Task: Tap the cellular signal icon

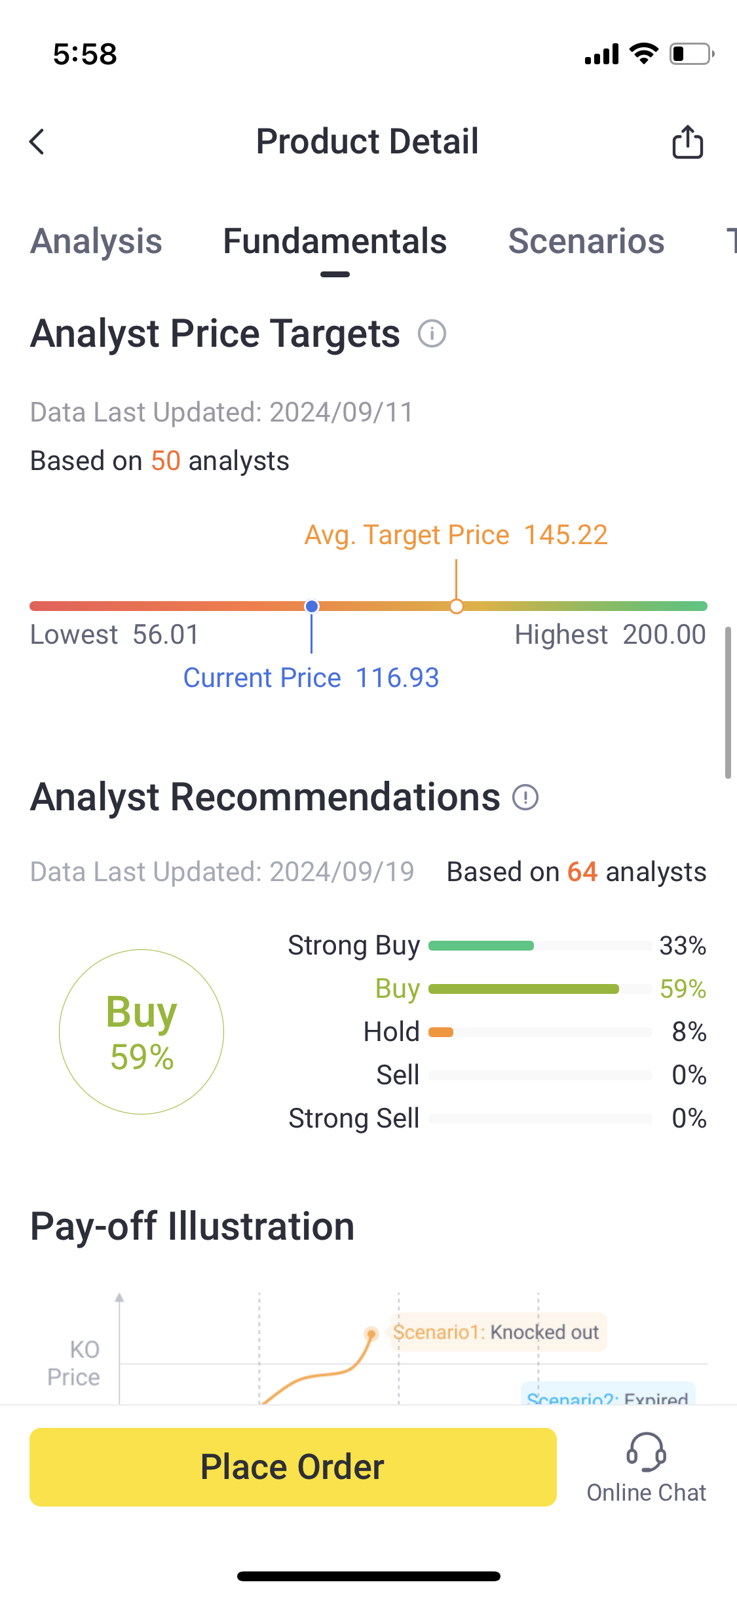Action: [601, 54]
